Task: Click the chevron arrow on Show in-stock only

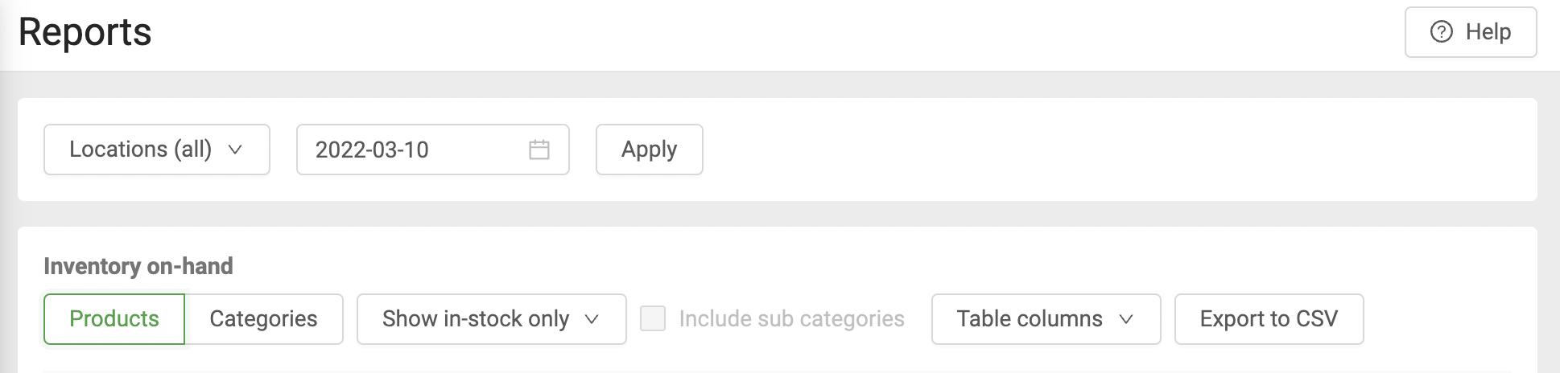Action: point(592,319)
